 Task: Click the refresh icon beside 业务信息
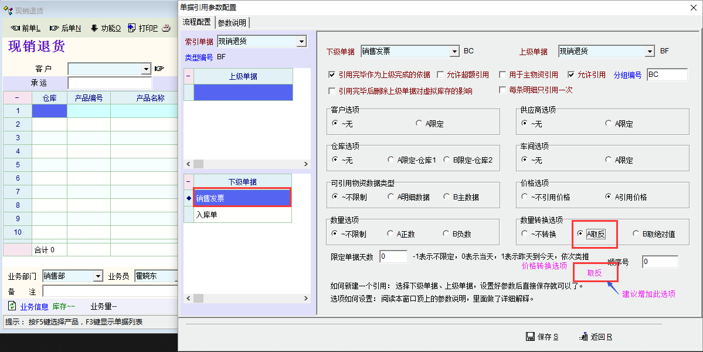point(12,306)
